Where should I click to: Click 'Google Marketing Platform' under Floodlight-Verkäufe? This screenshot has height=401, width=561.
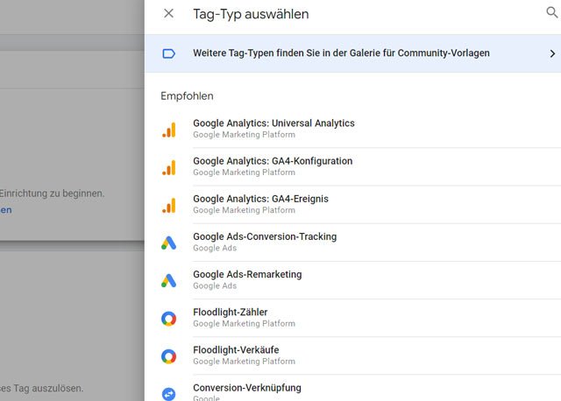tap(245, 362)
